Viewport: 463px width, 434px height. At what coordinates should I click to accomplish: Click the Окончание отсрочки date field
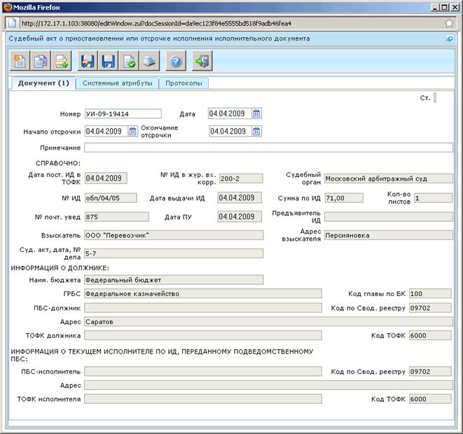230,132
